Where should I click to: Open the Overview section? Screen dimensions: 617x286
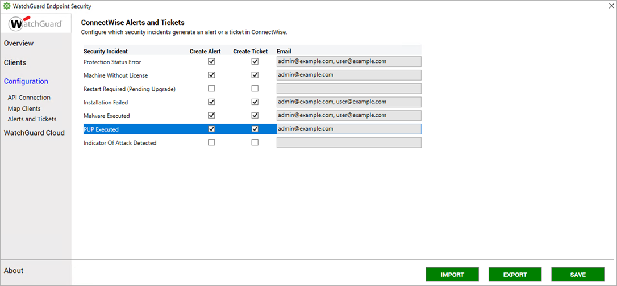(19, 43)
